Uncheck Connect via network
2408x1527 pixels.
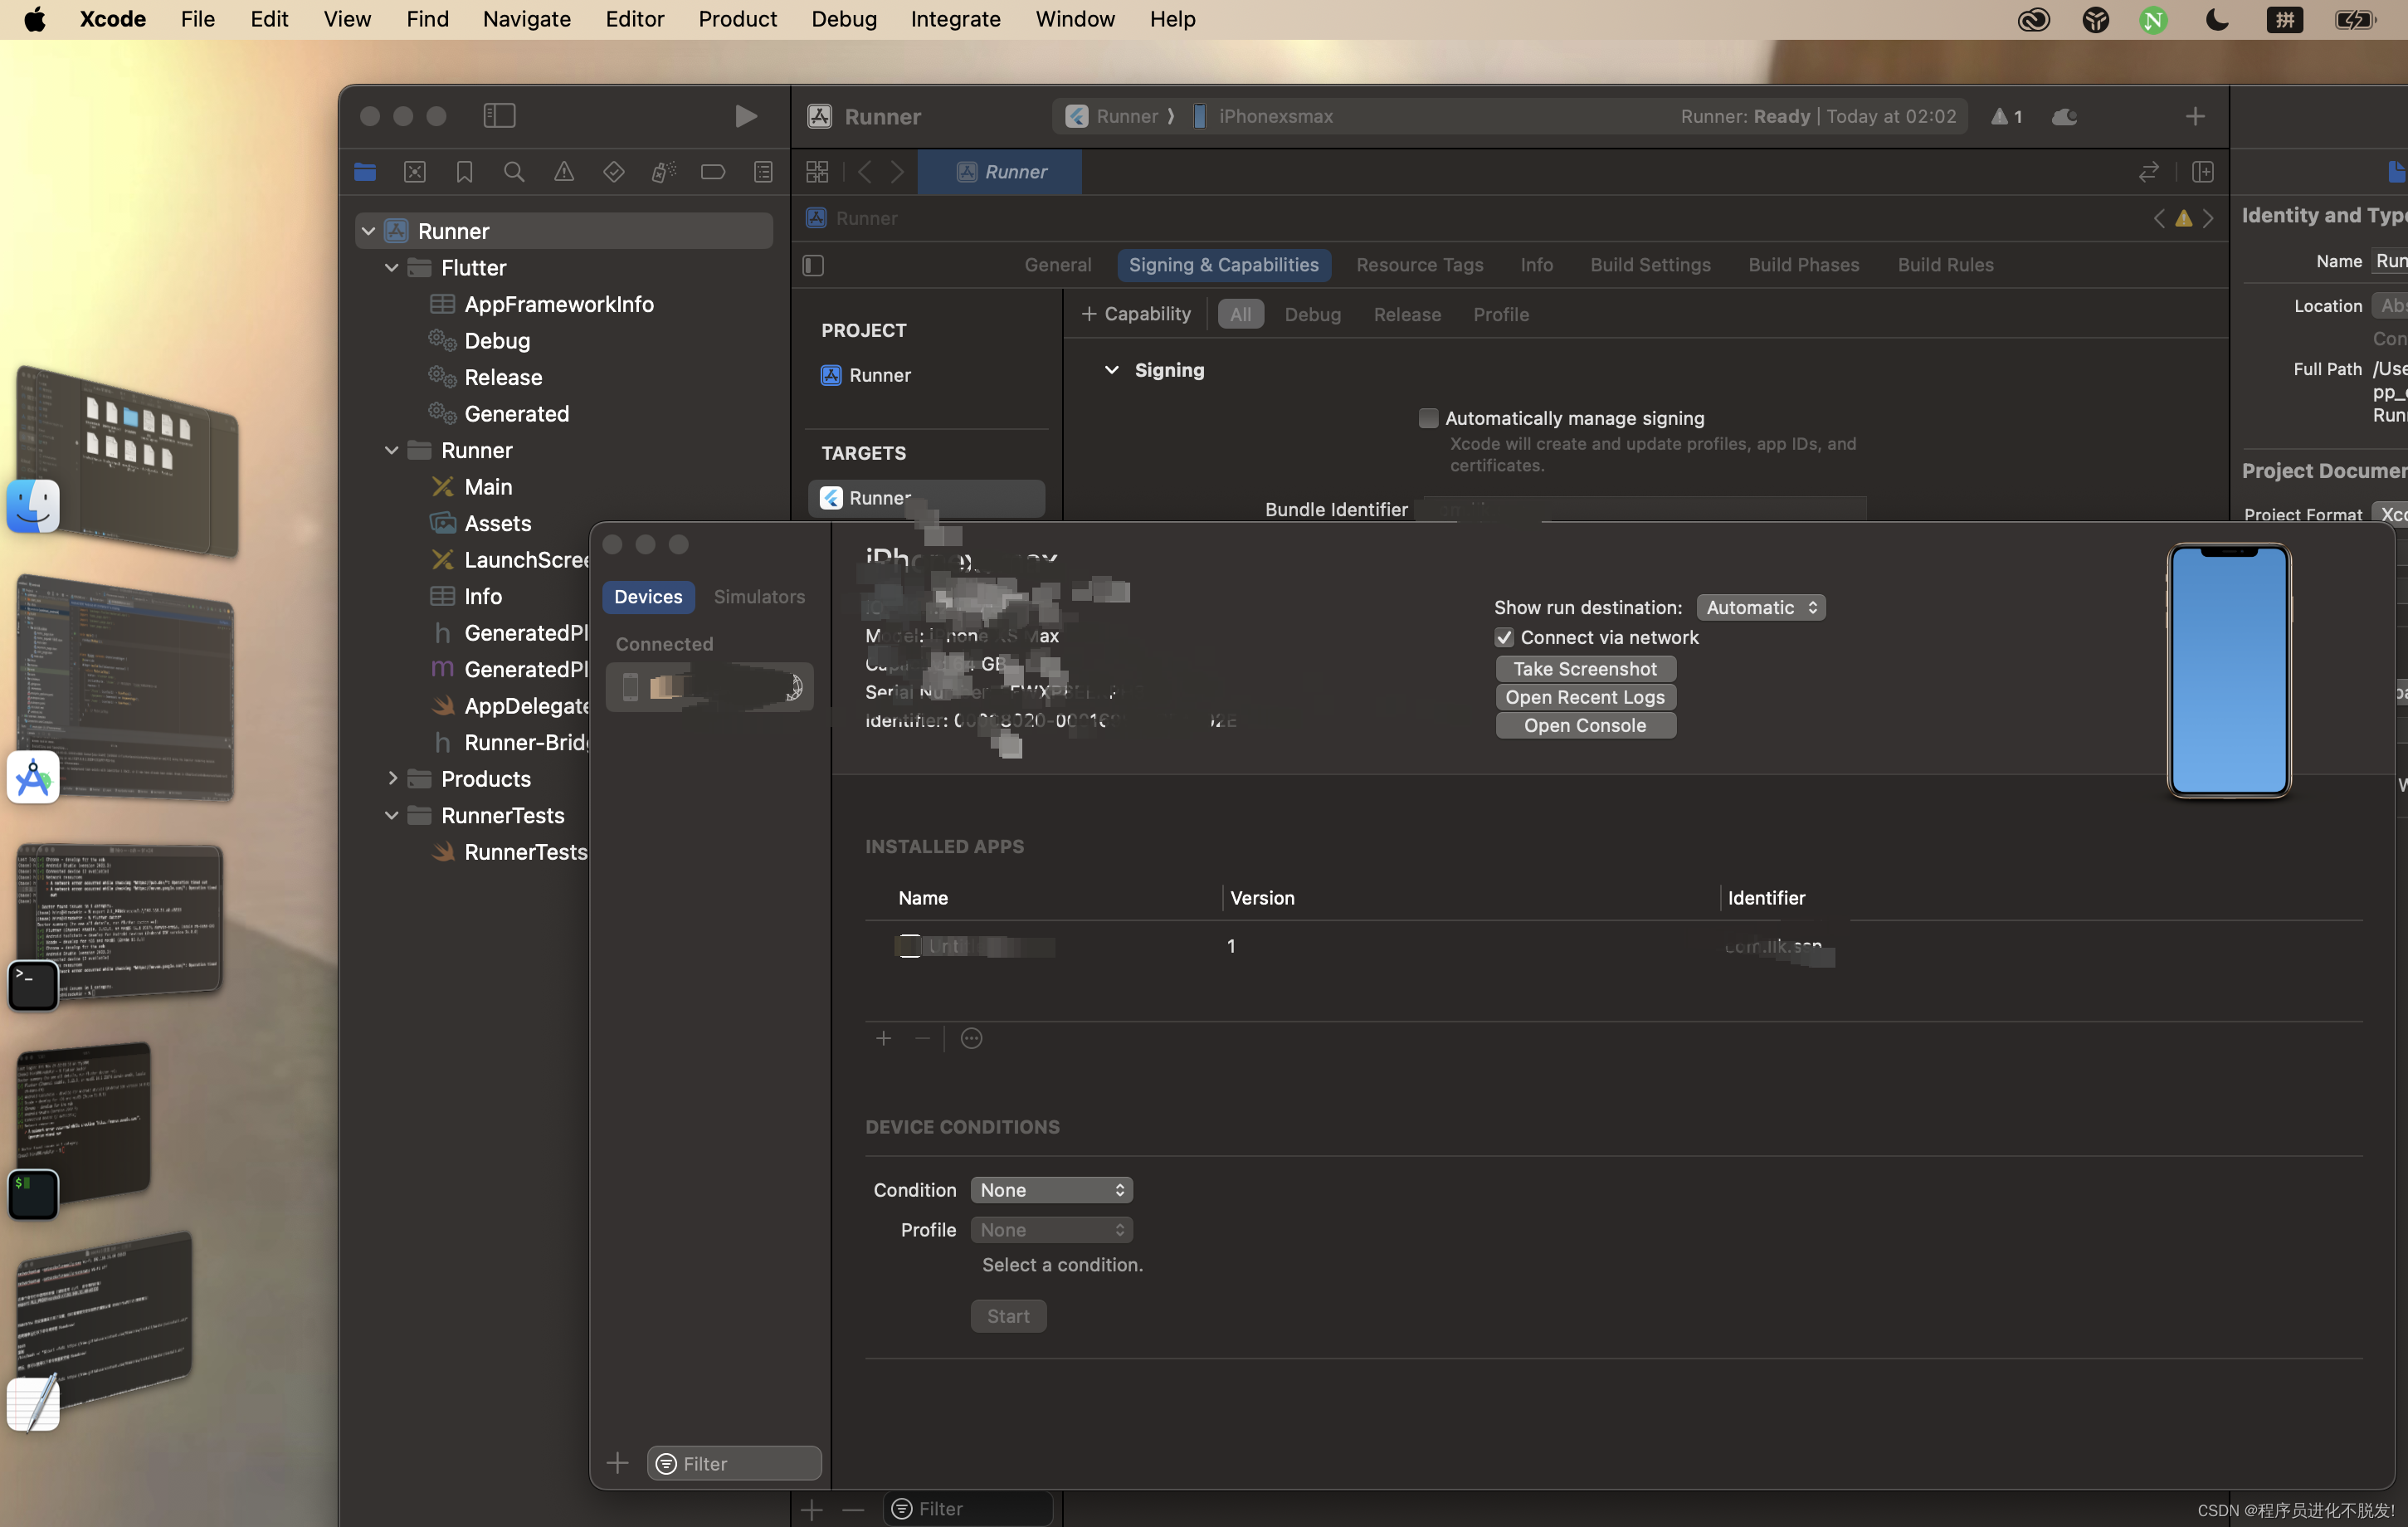[x=1504, y=637]
